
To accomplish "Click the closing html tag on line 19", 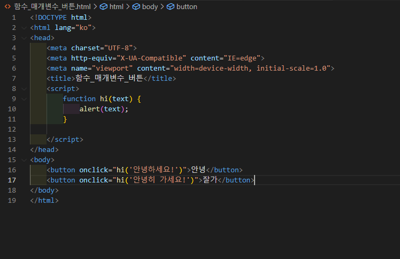I will (x=44, y=201).
